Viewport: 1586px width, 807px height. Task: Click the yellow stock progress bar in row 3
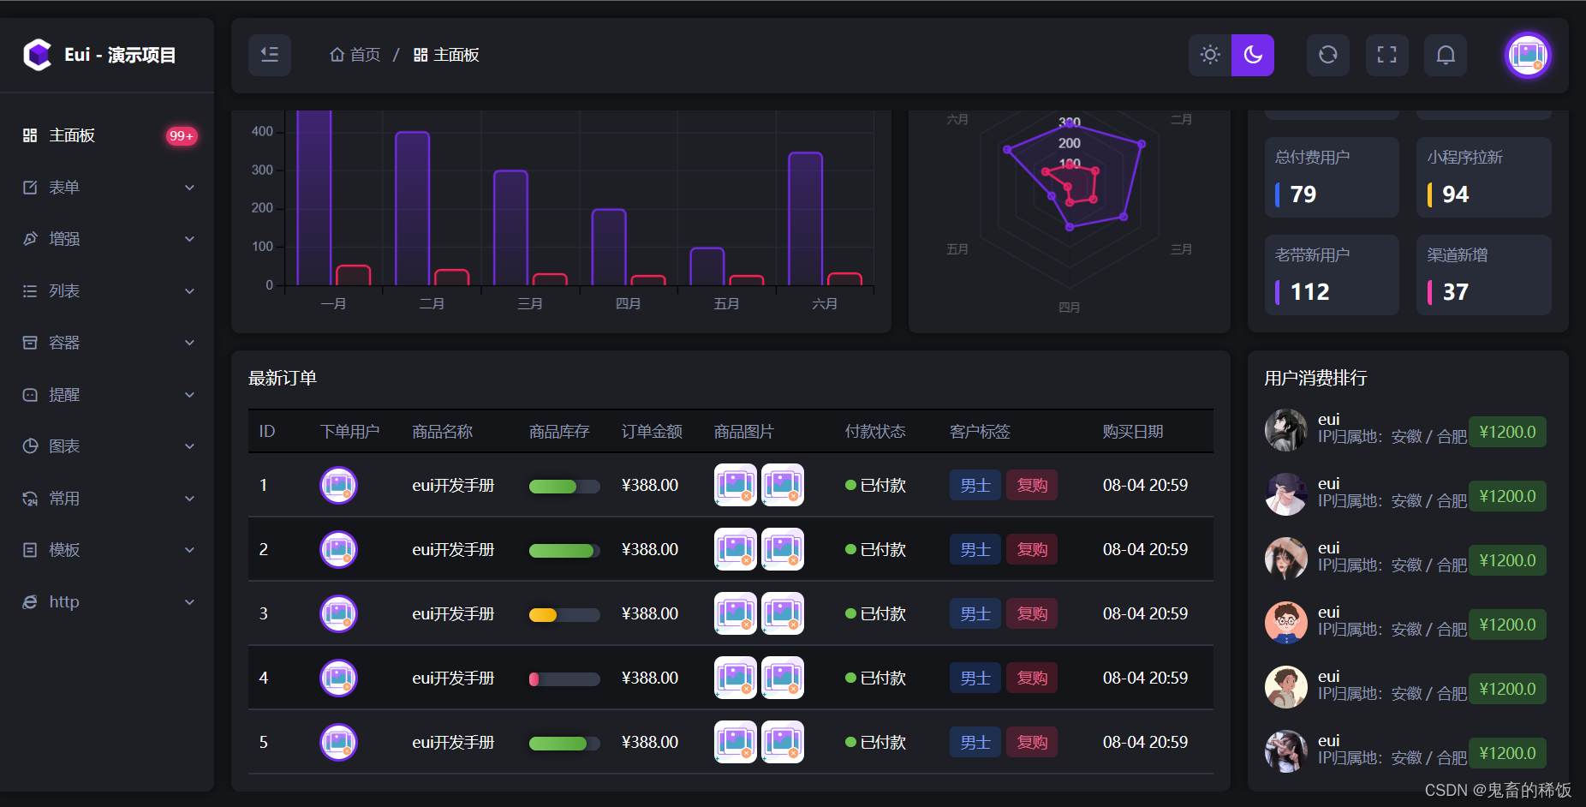point(564,615)
